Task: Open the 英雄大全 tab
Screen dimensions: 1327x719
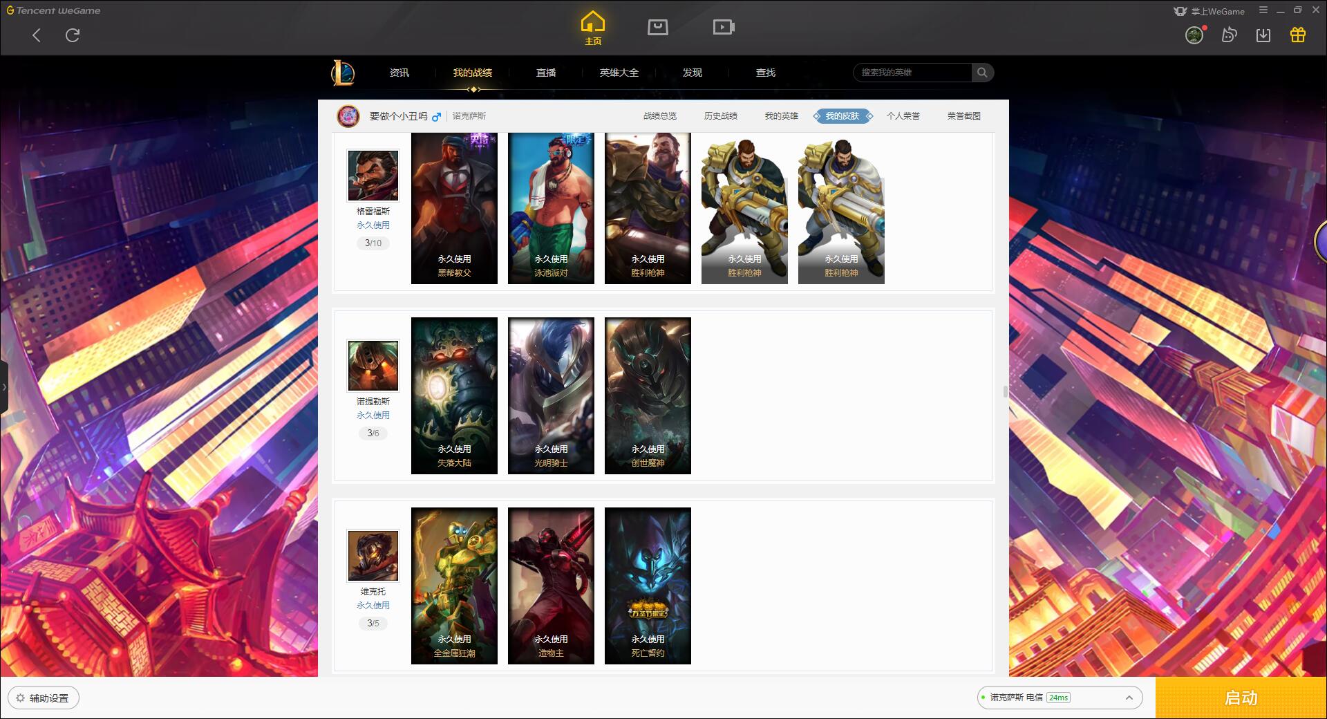Action: click(x=619, y=73)
